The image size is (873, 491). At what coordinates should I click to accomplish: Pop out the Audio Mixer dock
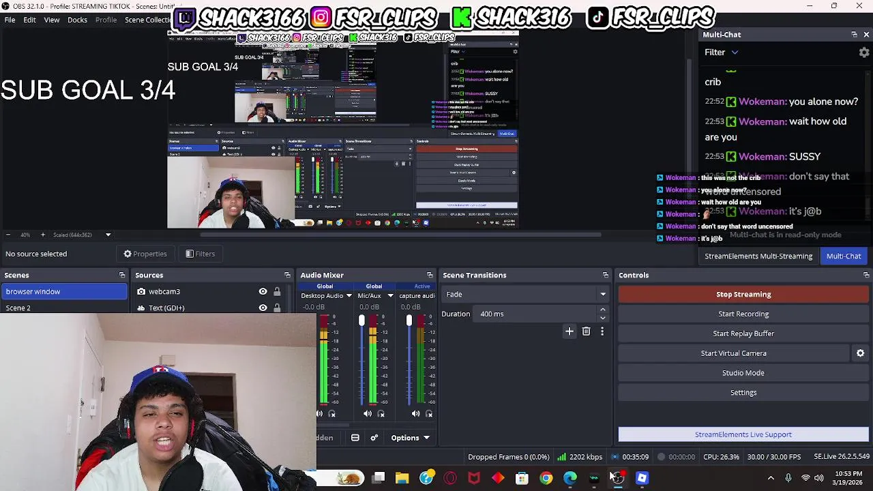click(430, 276)
